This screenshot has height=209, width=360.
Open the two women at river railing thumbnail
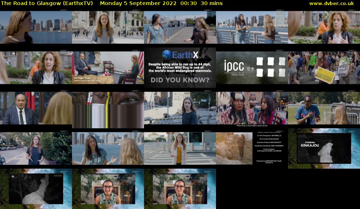252,27
